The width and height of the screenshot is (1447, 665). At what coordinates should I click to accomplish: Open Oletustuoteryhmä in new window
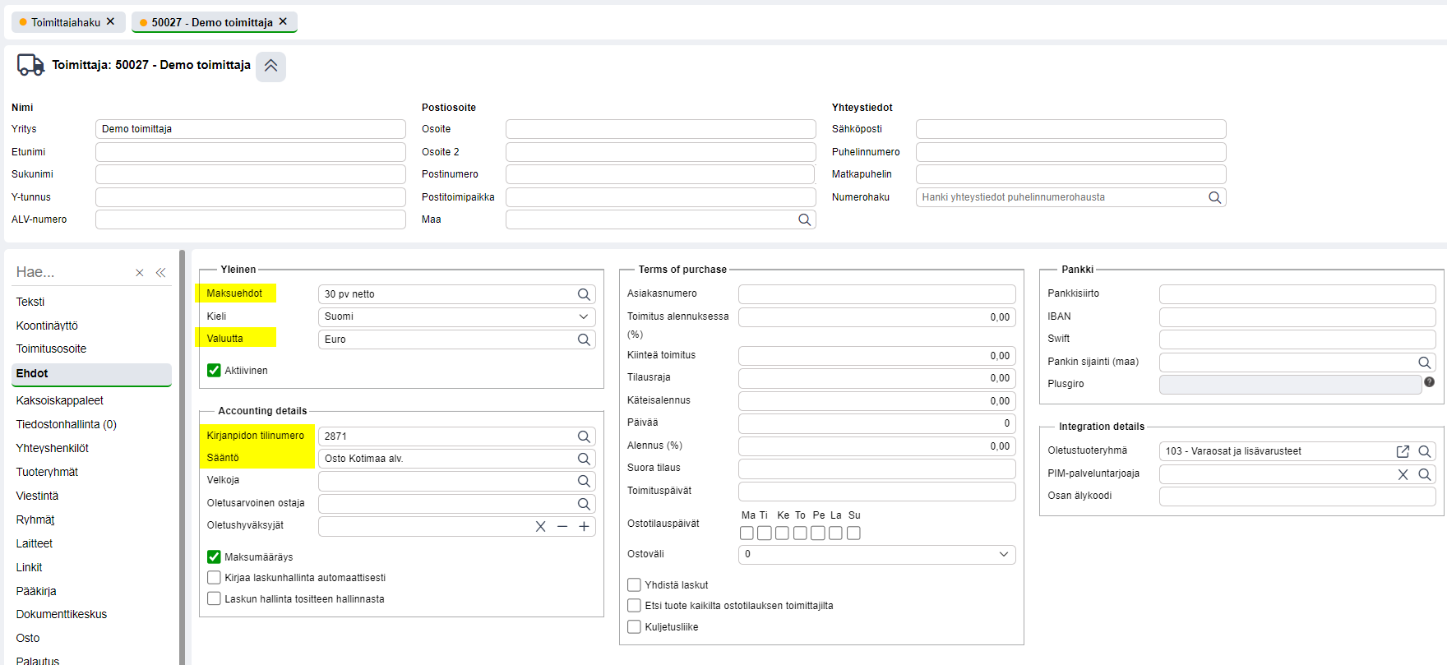[1403, 451]
